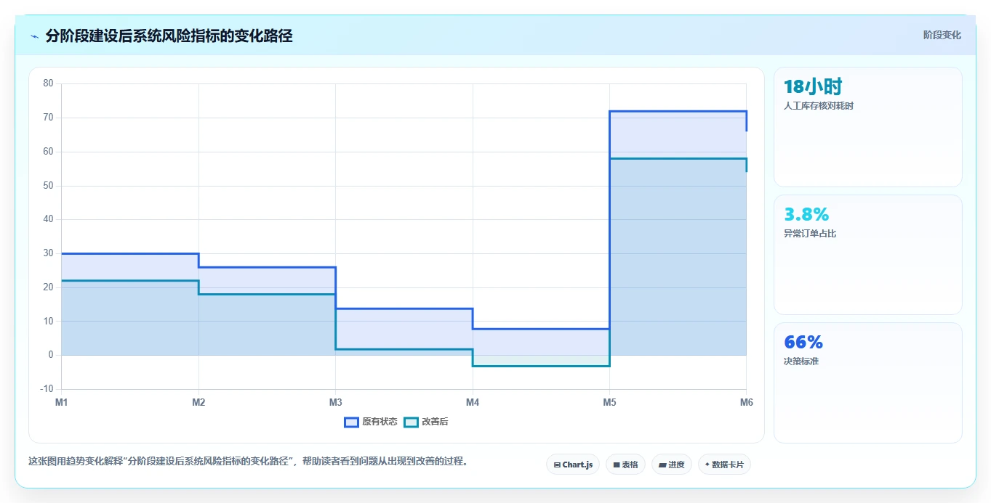Click the 决策标准 label
Viewport: 991px width, 503px height.
coord(801,361)
